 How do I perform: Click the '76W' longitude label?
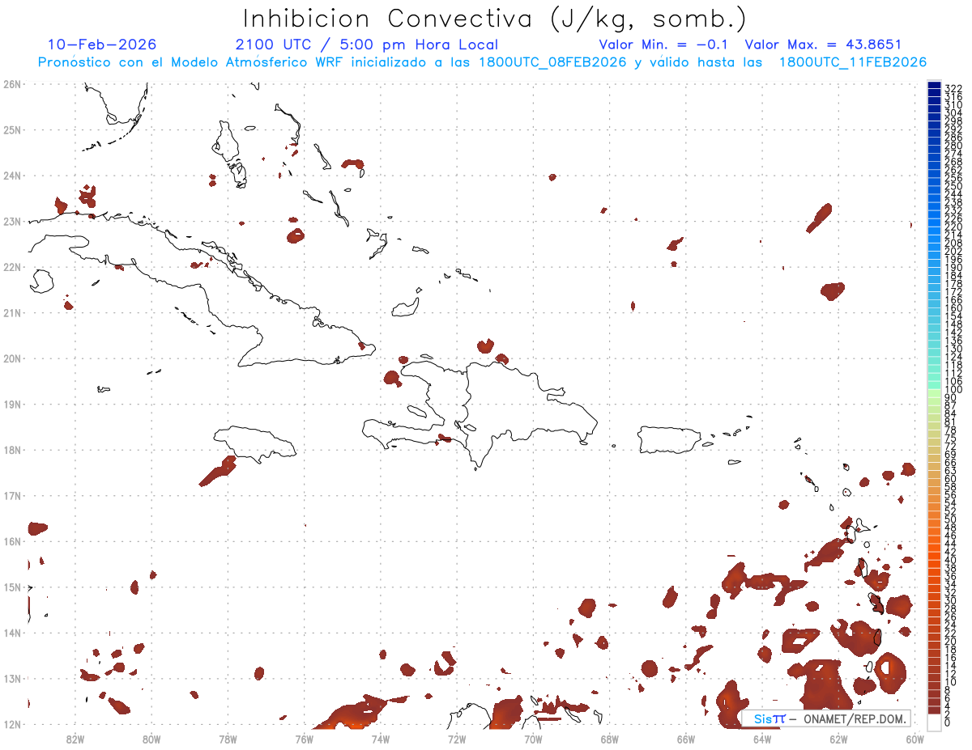tap(304, 738)
